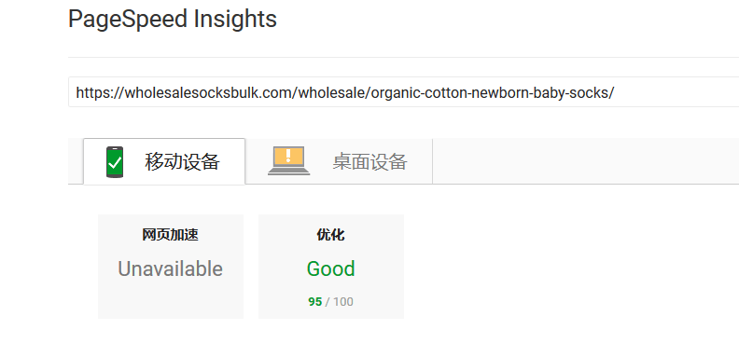
Task: Click the white checkmark on phone icon
Action: [115, 162]
